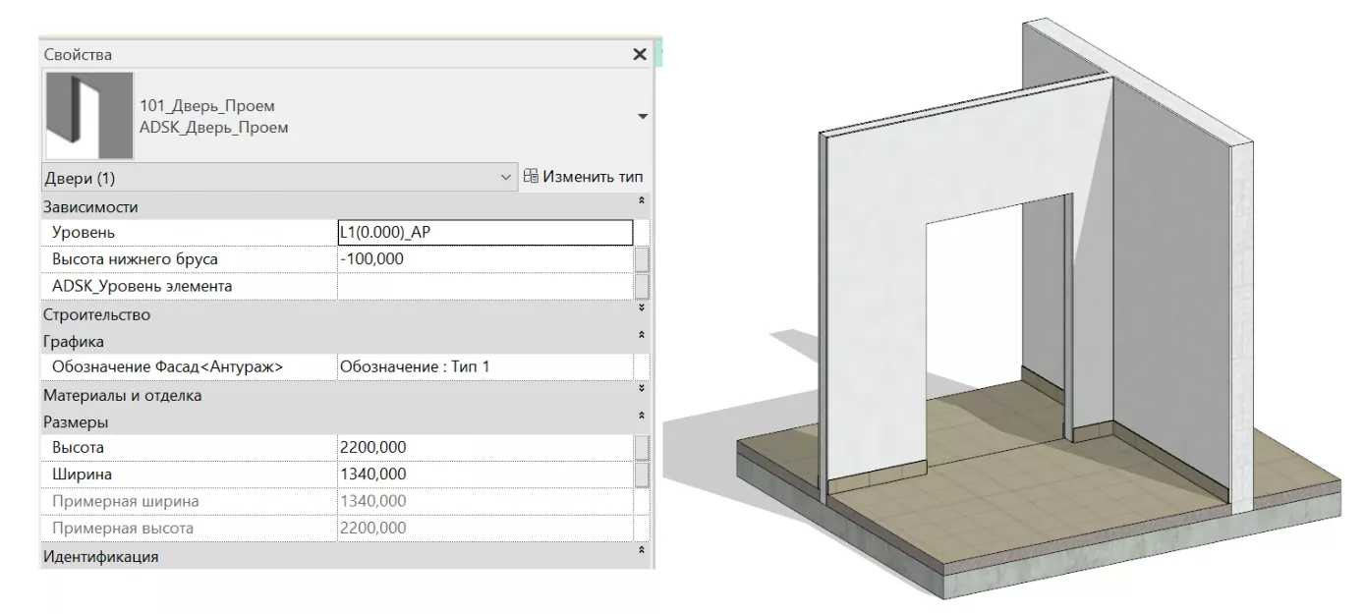Expand the Материалы и отделка section

tap(642, 390)
